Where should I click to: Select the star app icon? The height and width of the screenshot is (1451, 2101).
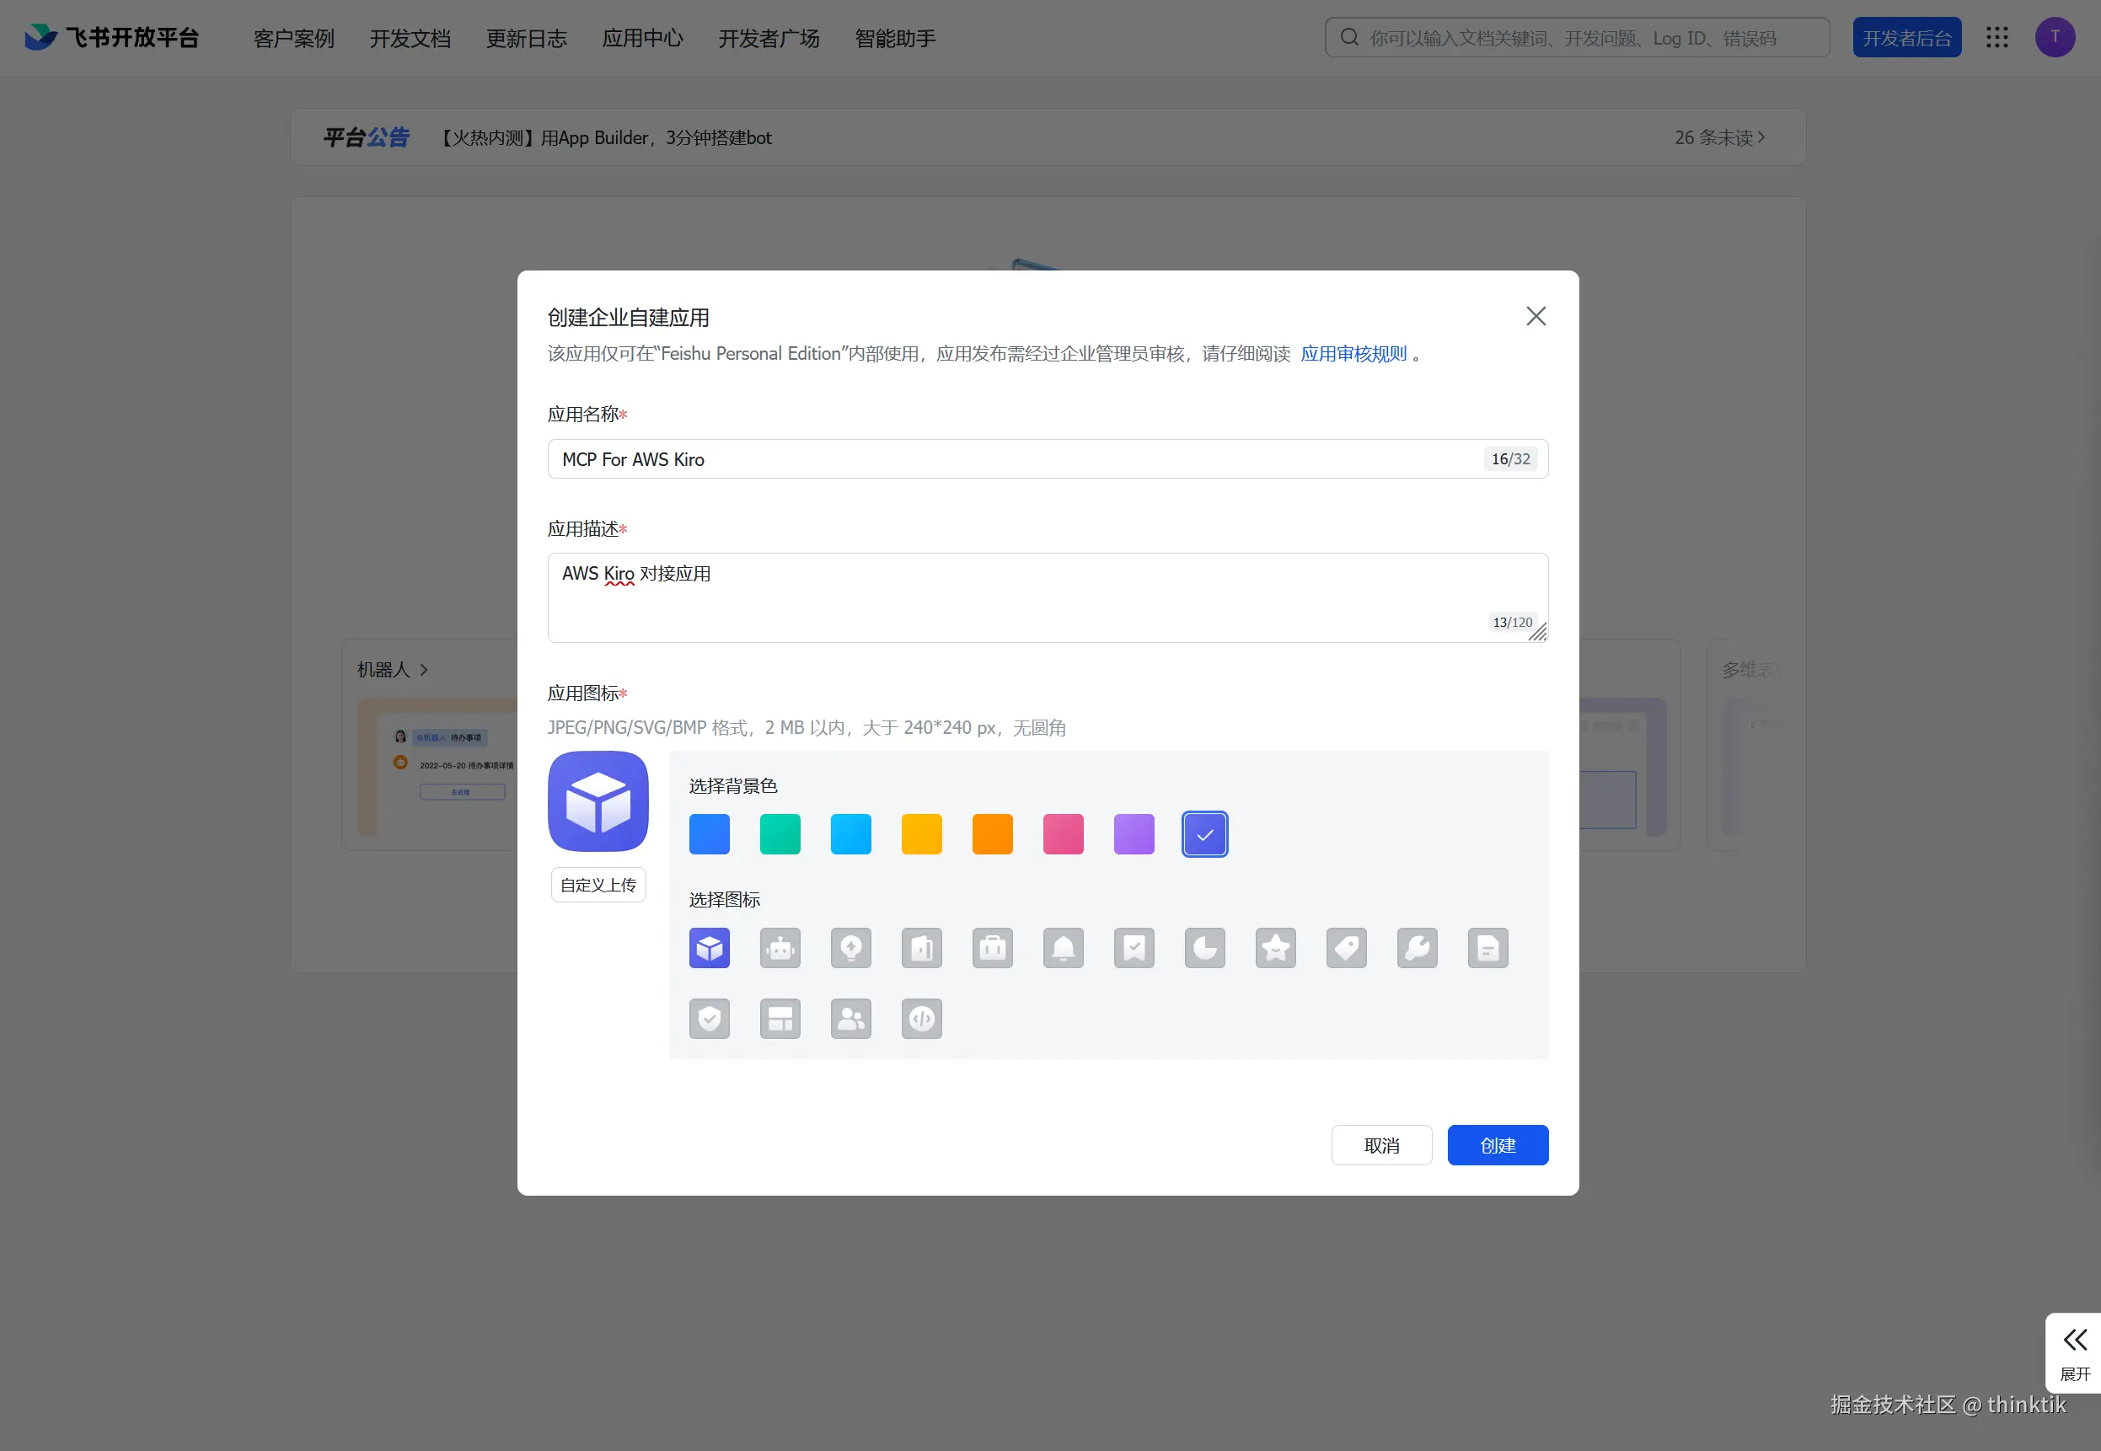point(1275,948)
